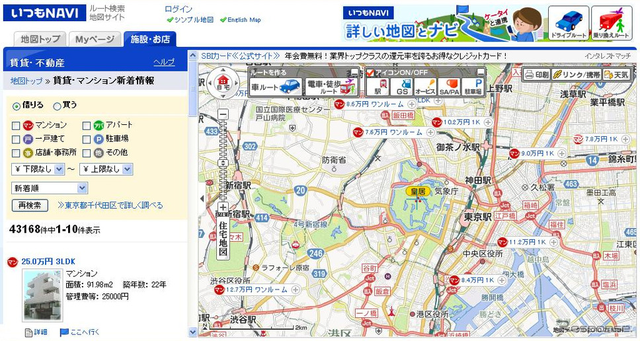Expand the 11.2万円 1K marker plus
640x341 pixels.
tap(553, 243)
